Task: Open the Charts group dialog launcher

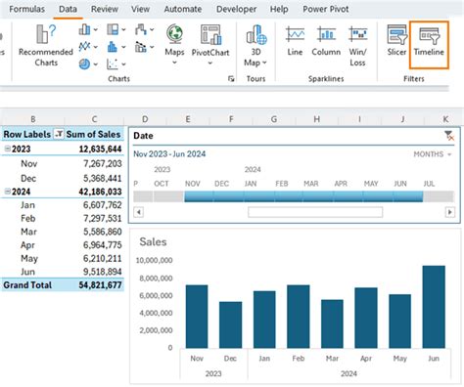Action: [231, 78]
